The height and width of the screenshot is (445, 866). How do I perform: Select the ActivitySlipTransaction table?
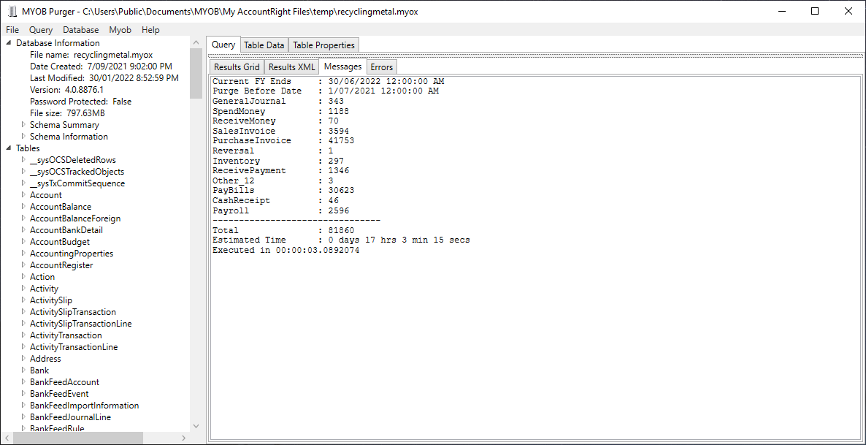click(x=73, y=312)
